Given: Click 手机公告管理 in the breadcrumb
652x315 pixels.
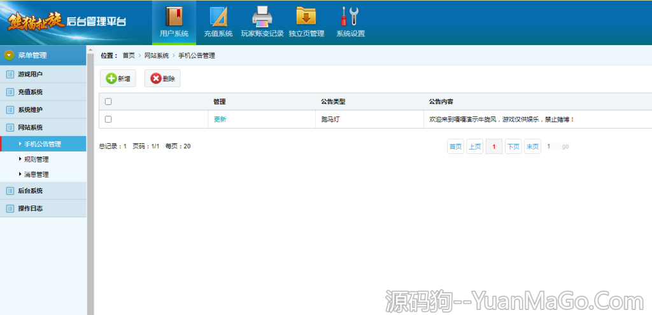Looking at the screenshot, I should coord(197,56).
